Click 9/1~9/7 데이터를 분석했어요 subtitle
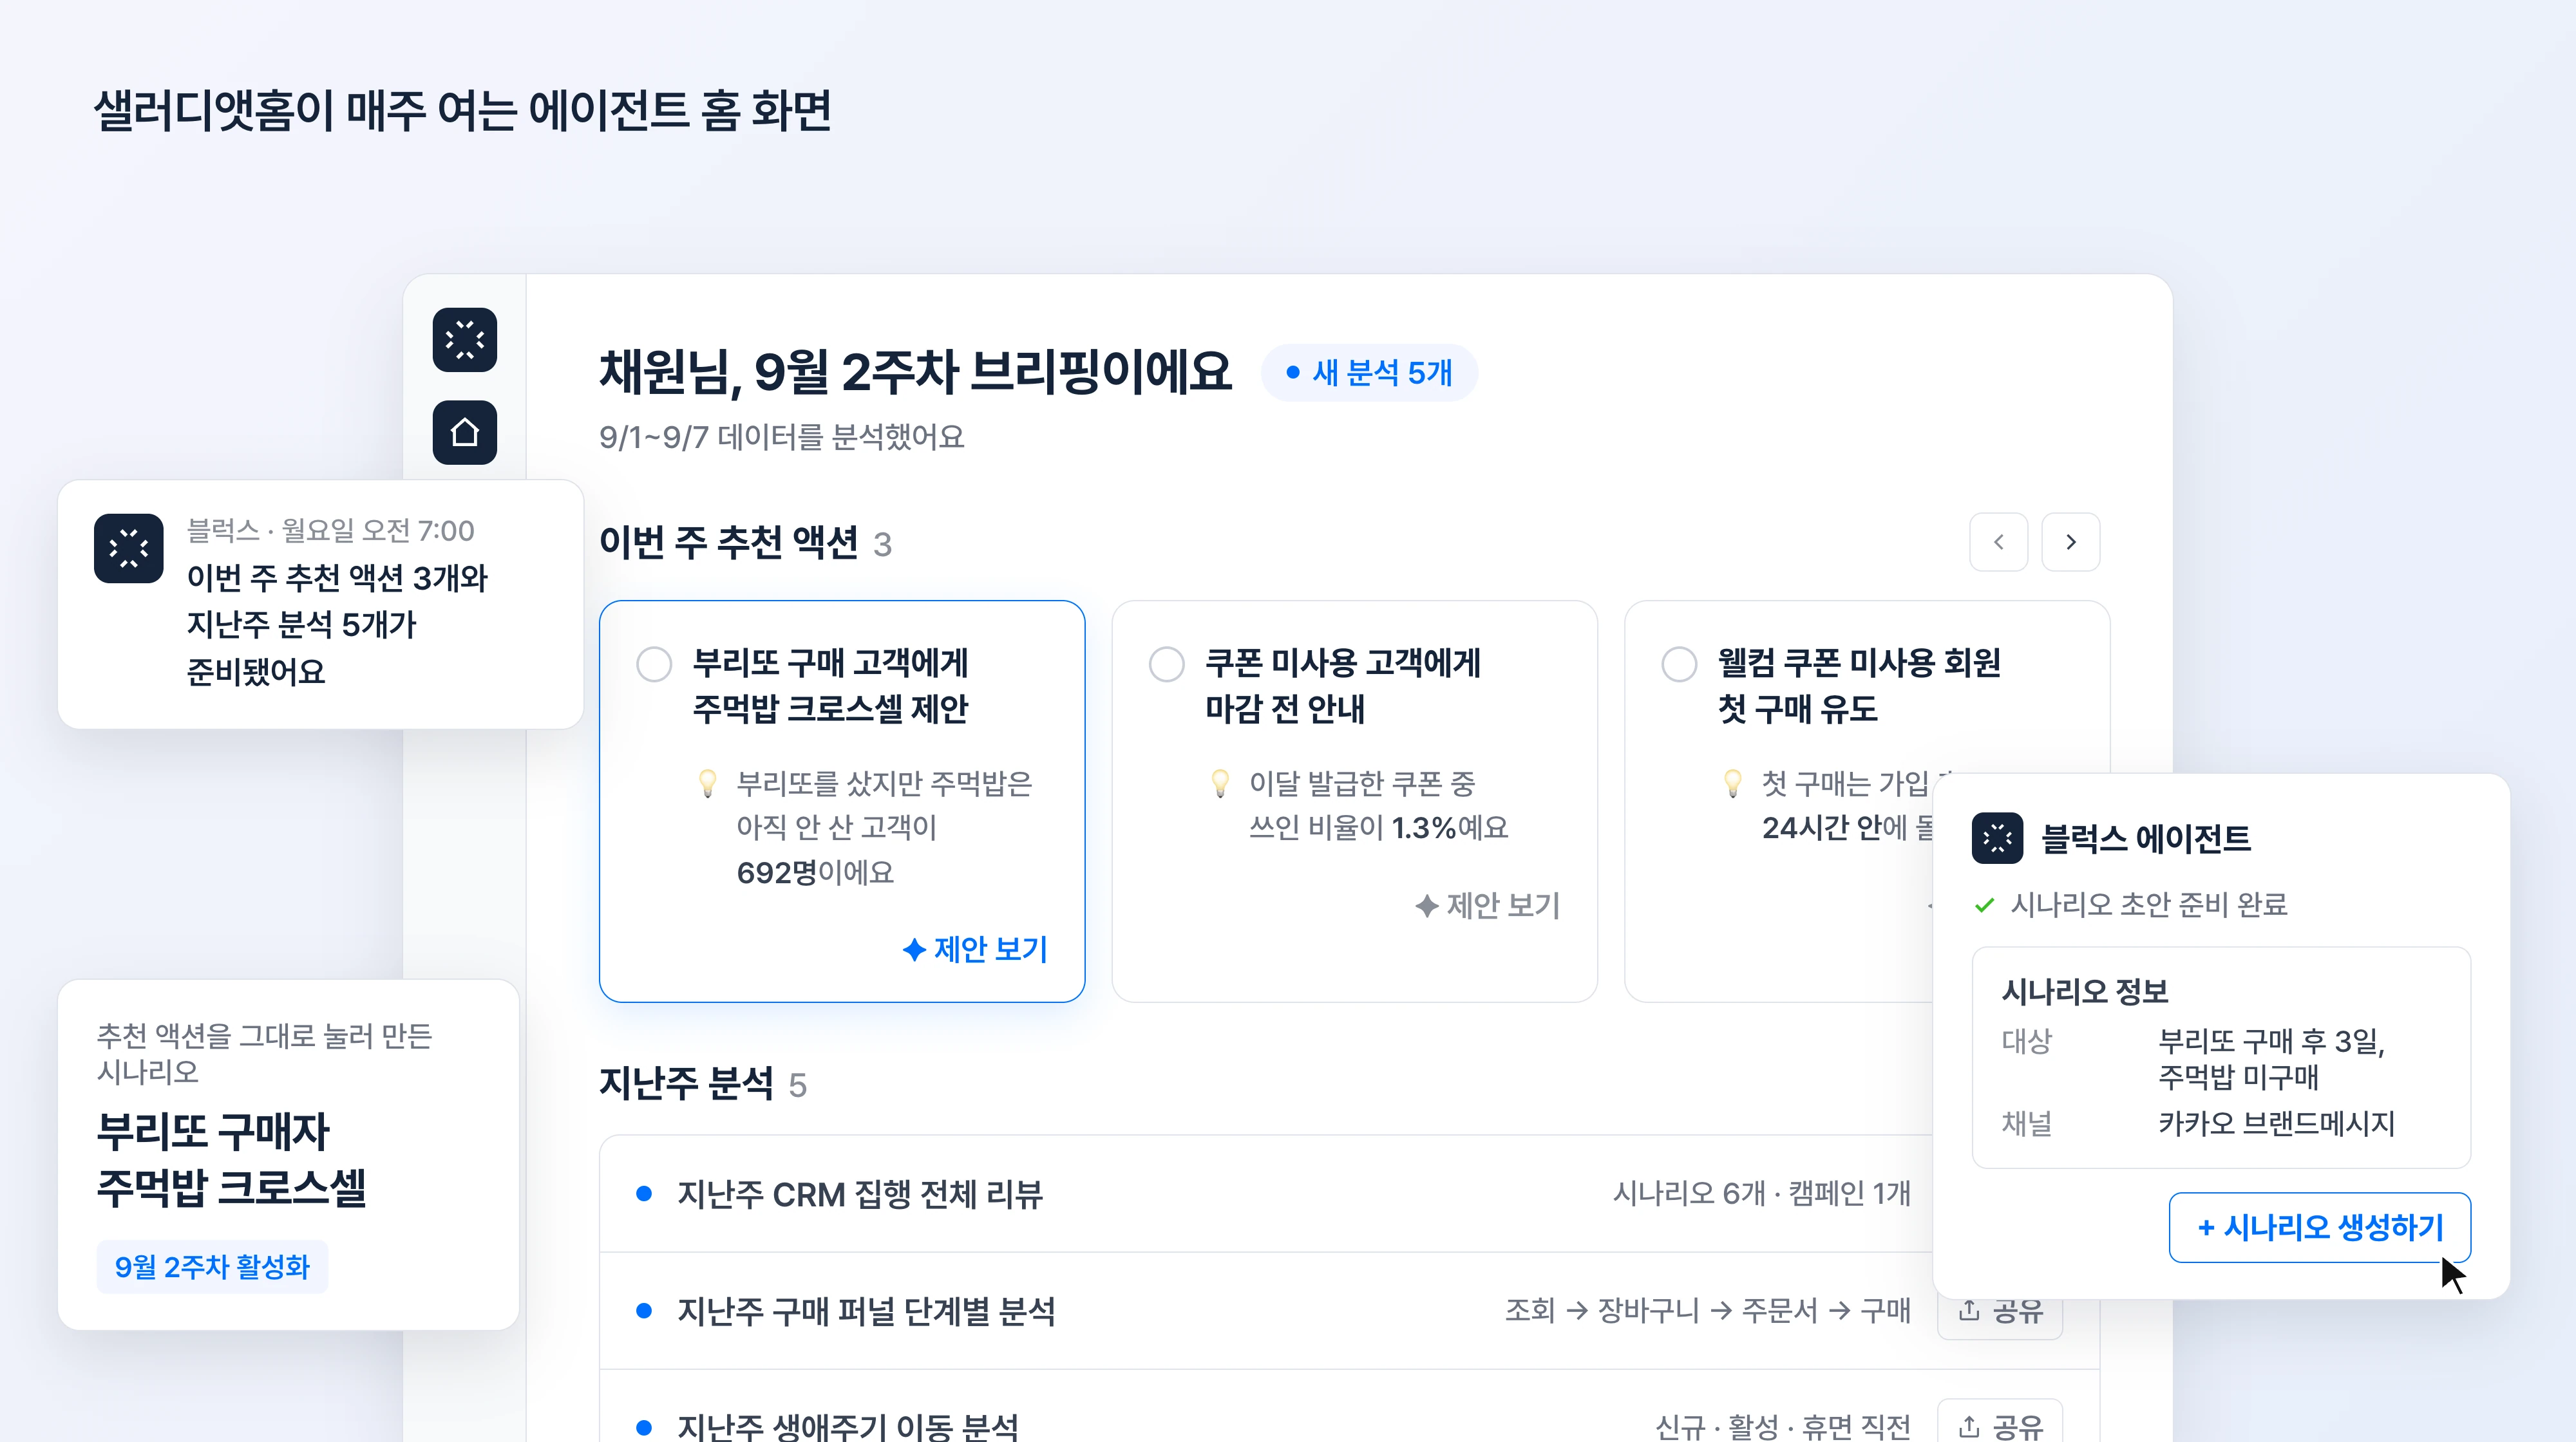 pos(782,436)
